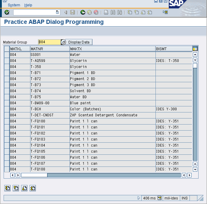Open table settings configuration icon

[x=195, y=49]
